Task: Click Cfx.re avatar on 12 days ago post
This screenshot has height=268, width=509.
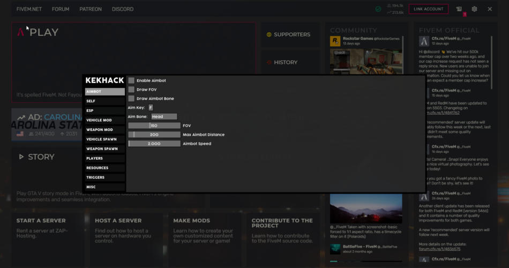Action: tap(424, 41)
